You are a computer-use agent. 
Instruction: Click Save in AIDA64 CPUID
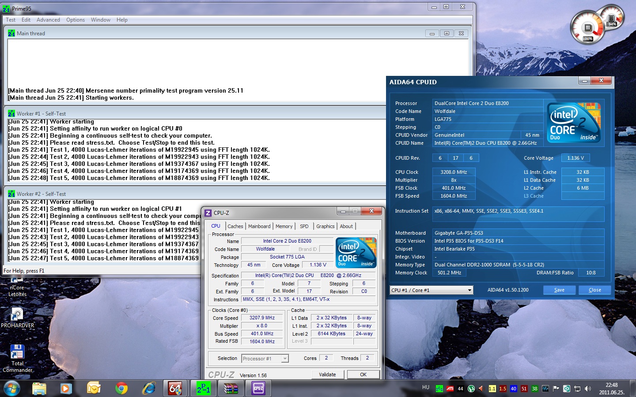pyautogui.click(x=559, y=290)
